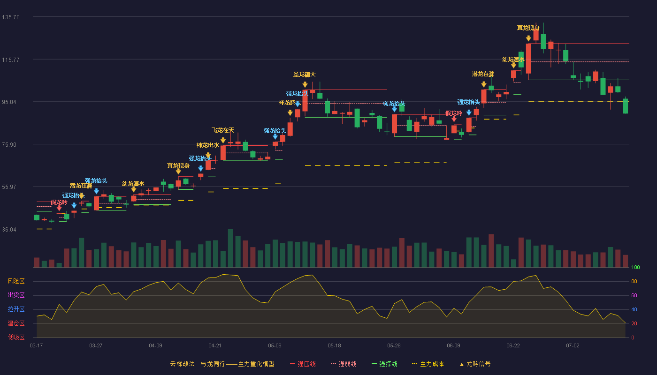Click the blue 强龙抬头 arrow at 05-06
Image resolution: width=657 pixels, height=375 pixels.
pyautogui.click(x=275, y=136)
